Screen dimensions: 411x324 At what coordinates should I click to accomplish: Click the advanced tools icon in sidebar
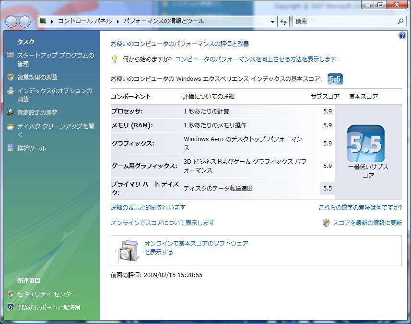(x=11, y=148)
